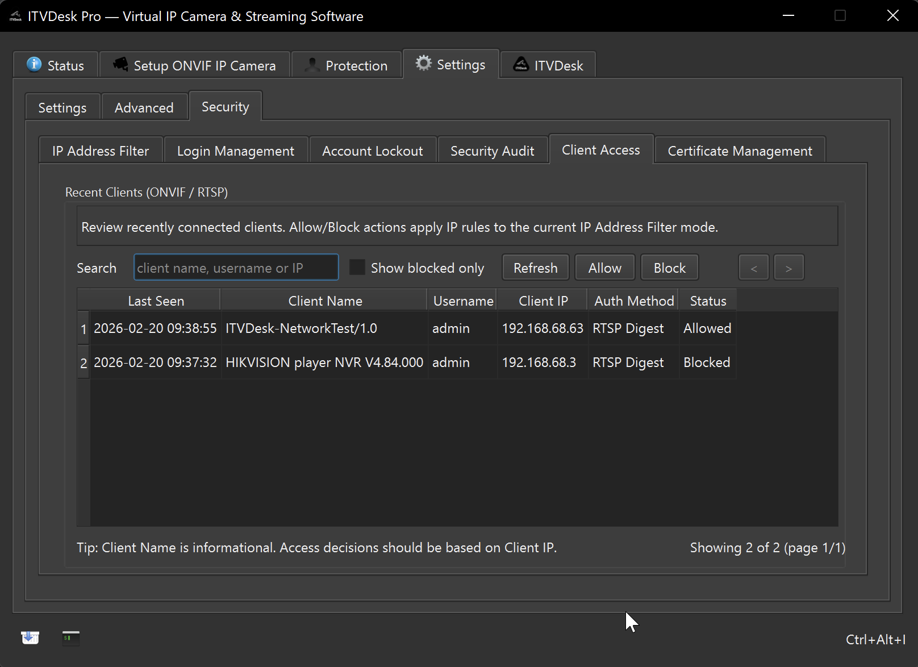Click the Block button
918x667 pixels.
669,268
